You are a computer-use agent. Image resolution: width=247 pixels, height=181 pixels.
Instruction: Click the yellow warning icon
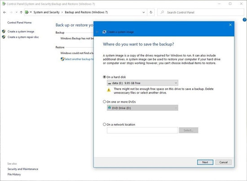pyautogui.click(x=109, y=90)
